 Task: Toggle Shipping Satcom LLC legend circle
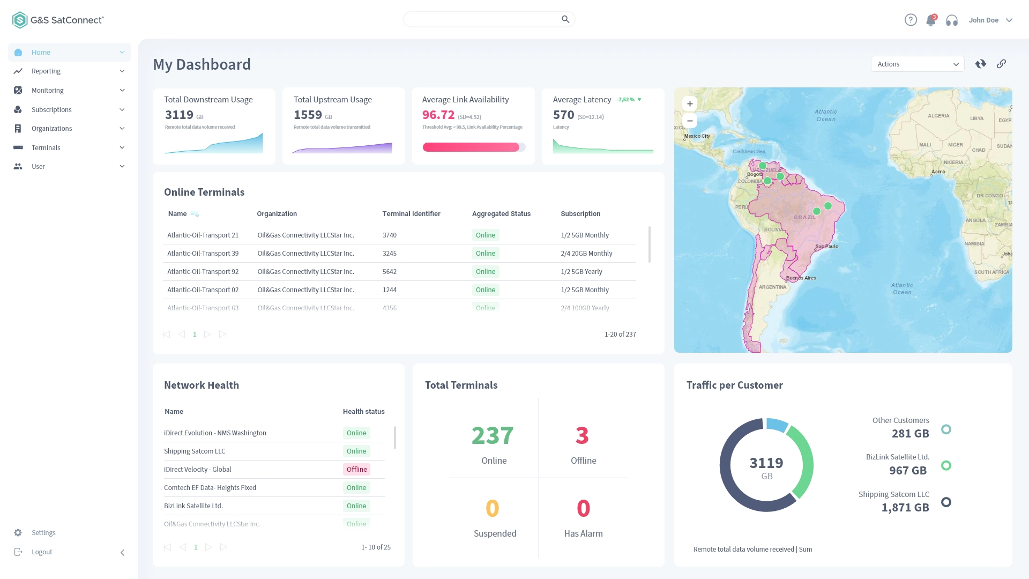946,502
